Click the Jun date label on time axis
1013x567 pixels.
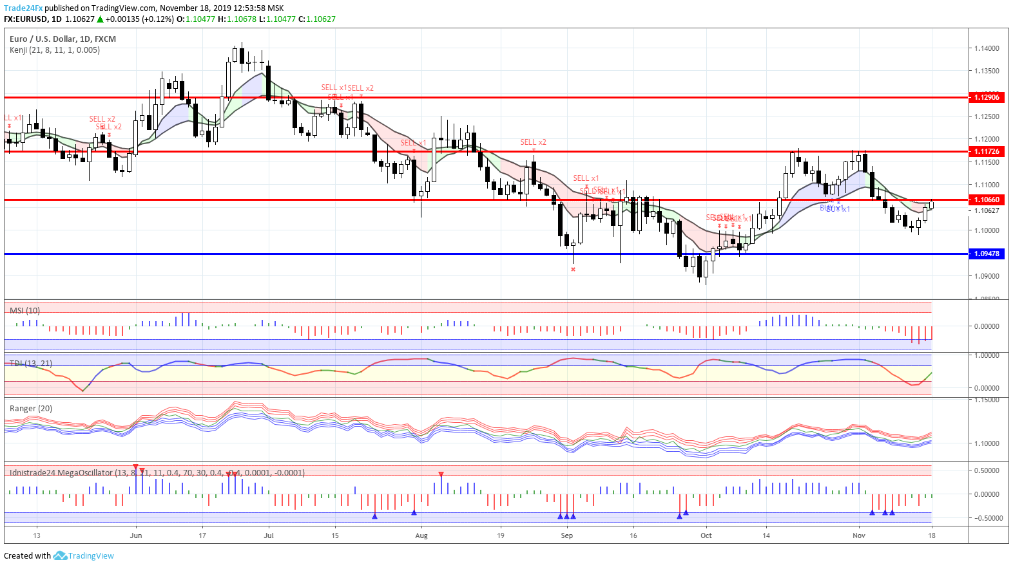tap(136, 535)
